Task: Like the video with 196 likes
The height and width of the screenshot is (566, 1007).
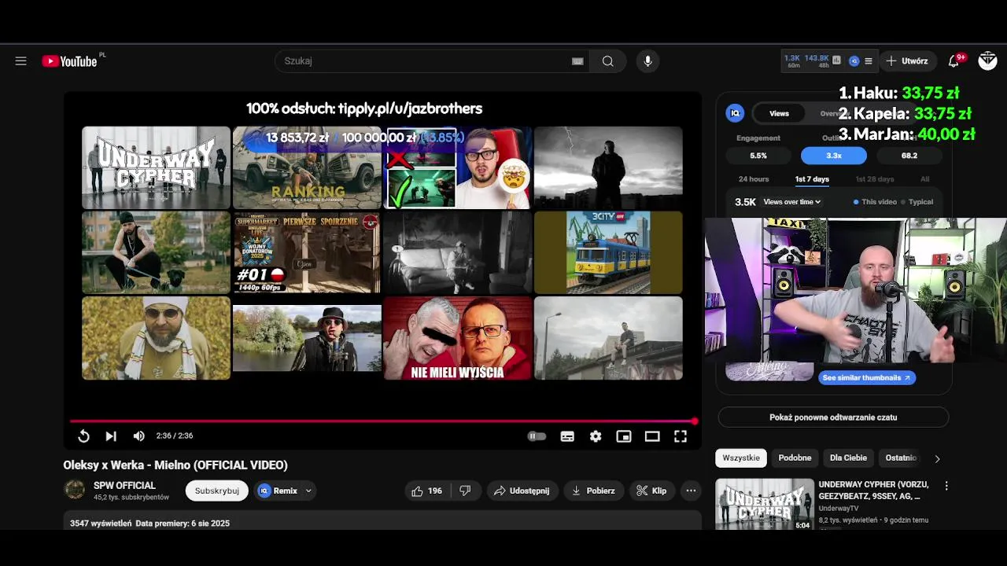Action: 427,491
